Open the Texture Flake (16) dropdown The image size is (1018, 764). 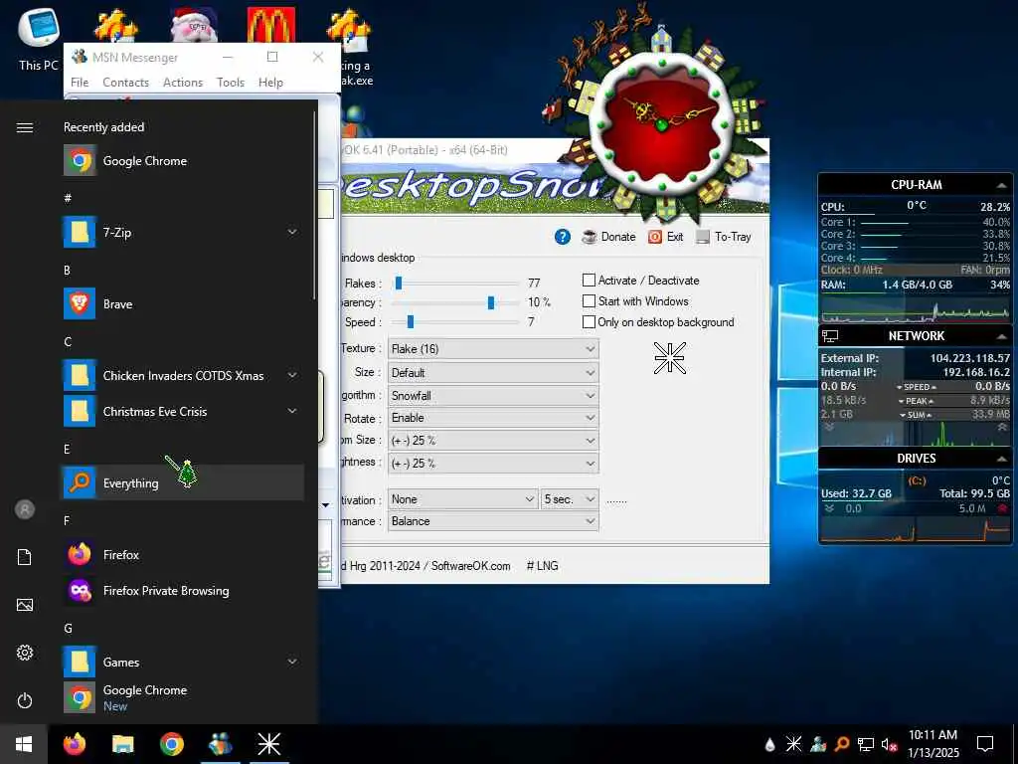click(493, 349)
